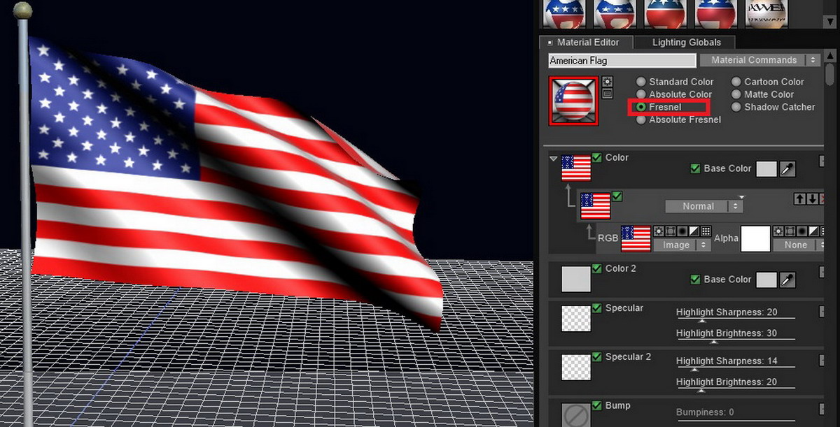Toggle the Color channel checkbox

pos(596,157)
